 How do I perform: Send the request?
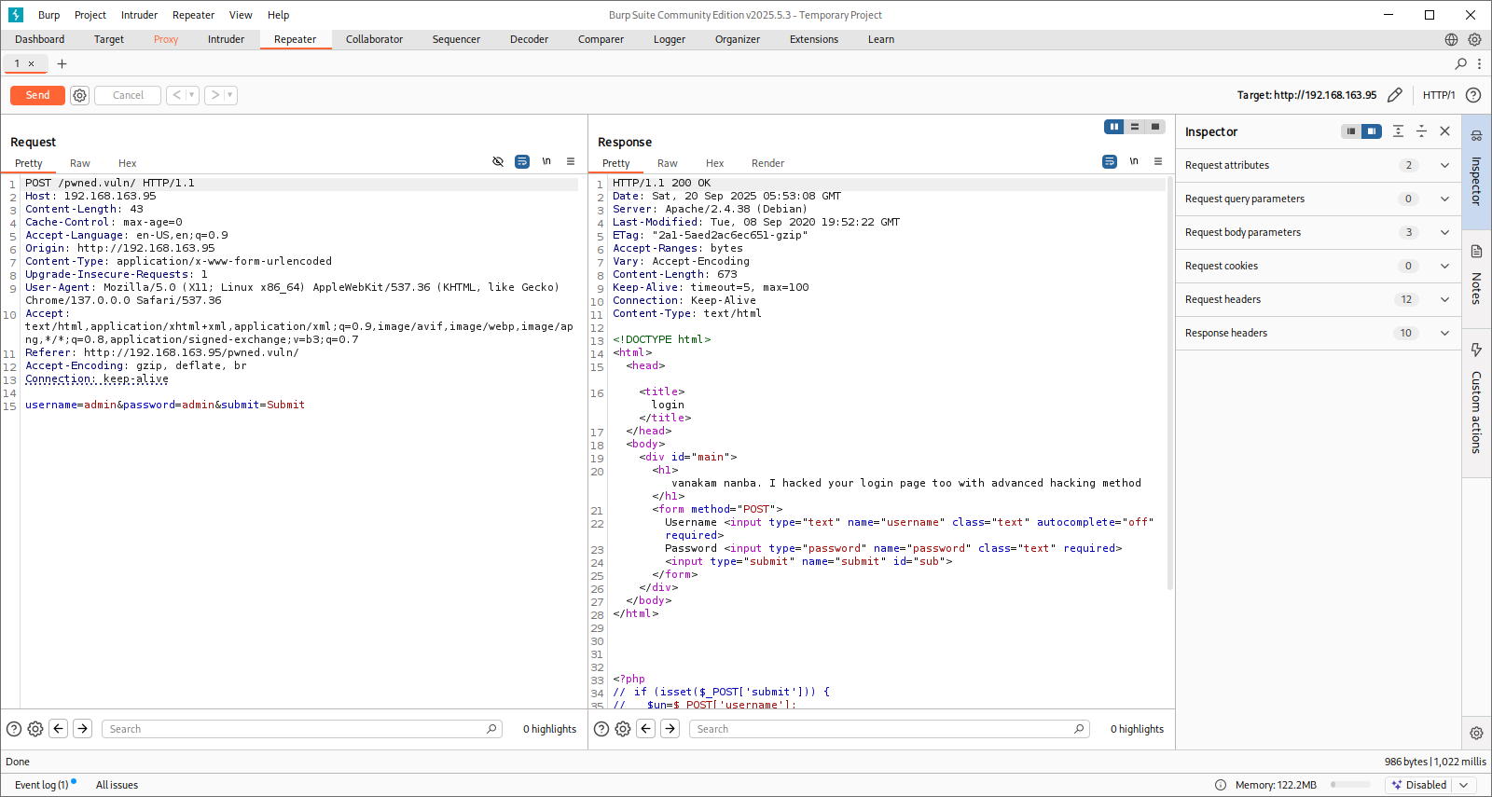point(37,95)
